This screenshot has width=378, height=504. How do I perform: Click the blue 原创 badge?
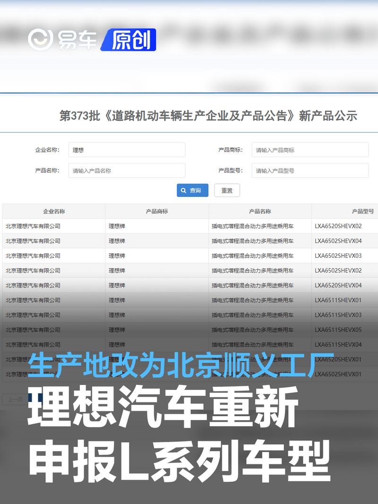pos(129,40)
